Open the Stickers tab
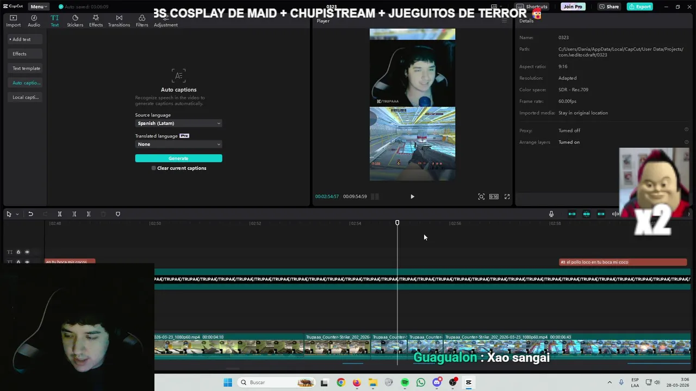The width and height of the screenshot is (696, 391). pyautogui.click(x=75, y=21)
